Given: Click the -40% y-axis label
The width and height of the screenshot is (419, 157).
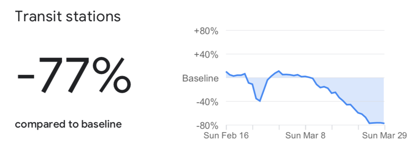Looking at the screenshot, I should 207,102.
